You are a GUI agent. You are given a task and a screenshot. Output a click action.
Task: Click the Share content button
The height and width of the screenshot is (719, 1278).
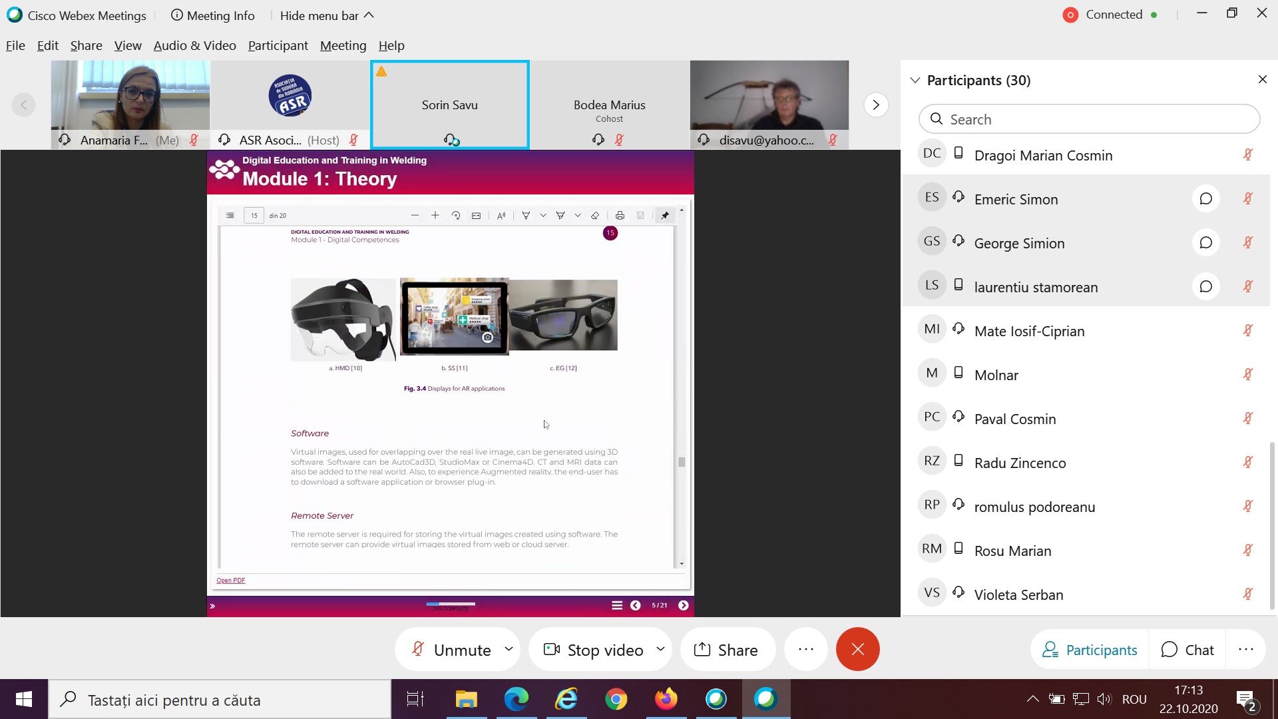pos(726,649)
